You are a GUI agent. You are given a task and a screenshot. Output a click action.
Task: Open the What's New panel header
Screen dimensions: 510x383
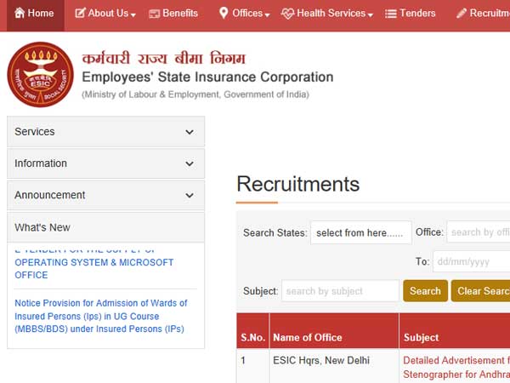tap(105, 227)
